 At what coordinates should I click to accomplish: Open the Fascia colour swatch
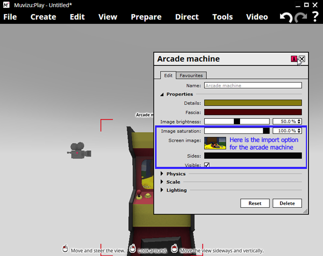(x=253, y=112)
